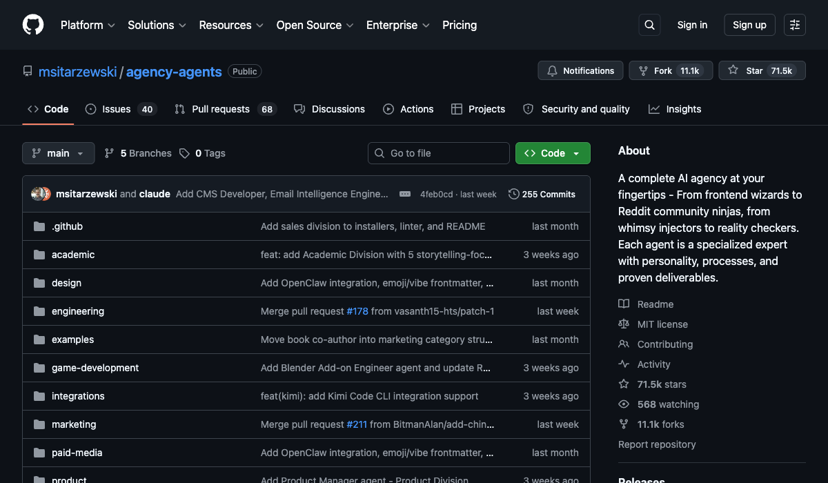This screenshot has width=828, height=483.
Task: Select the command palette icon next to Sign up
Action: pos(794,25)
